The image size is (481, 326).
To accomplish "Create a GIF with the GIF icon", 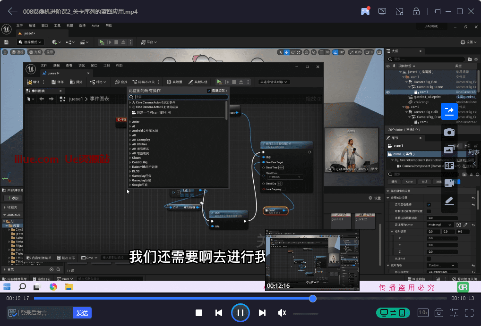I will coord(449,166).
